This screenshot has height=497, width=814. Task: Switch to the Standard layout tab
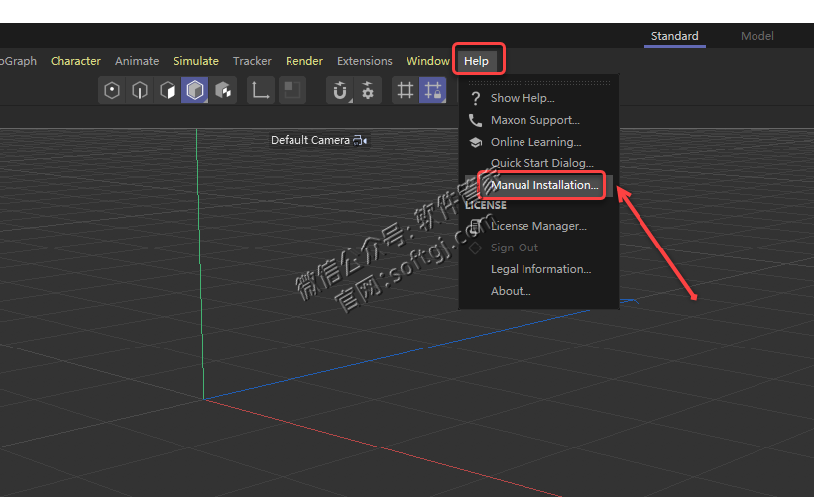click(x=674, y=37)
